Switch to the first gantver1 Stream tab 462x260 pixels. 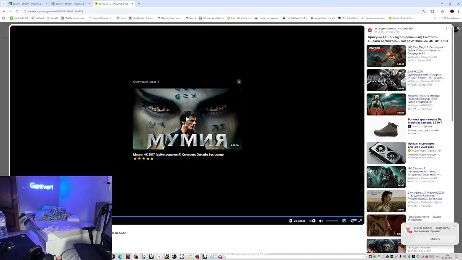28,4
